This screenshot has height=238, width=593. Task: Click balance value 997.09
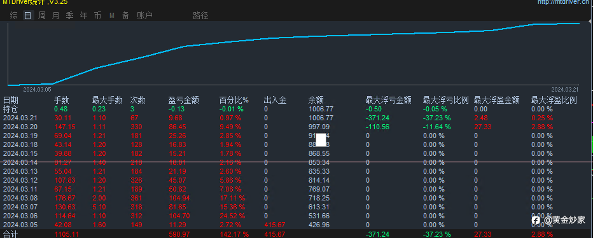coord(319,127)
